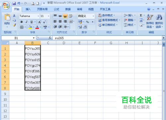Open Sort and Filter options
Viewport: 166px width, 120px height.
tap(150, 21)
